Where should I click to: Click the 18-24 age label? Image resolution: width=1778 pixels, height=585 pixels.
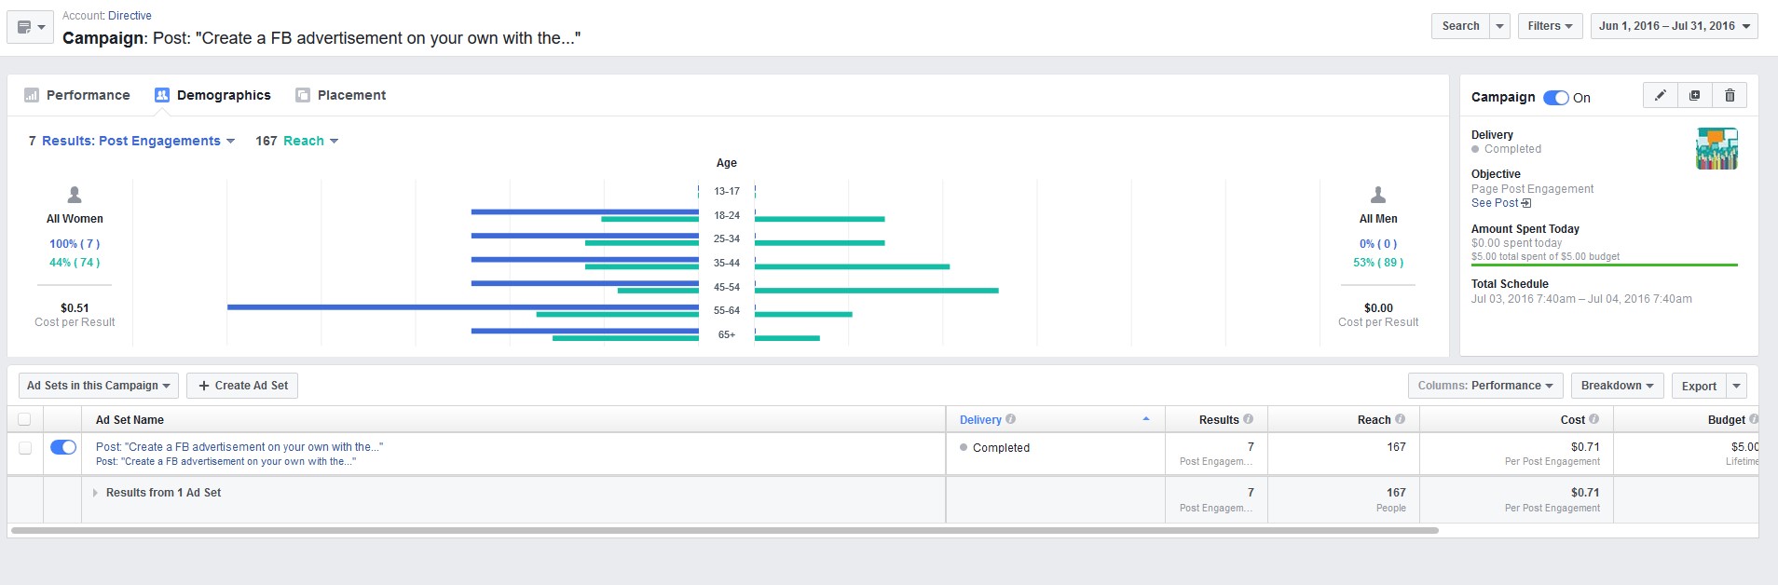(x=727, y=215)
